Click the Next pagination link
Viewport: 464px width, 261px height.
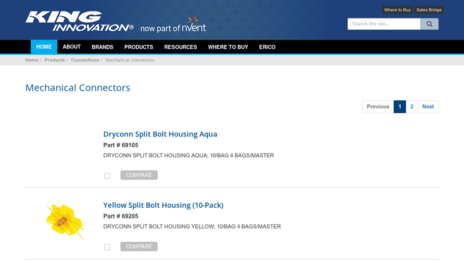[x=428, y=107]
